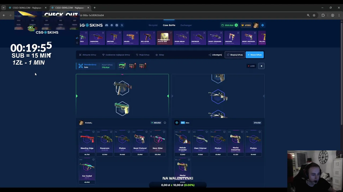Open the Chrome three-dot menu
Viewport: 343px width, 192px height.
339,15
